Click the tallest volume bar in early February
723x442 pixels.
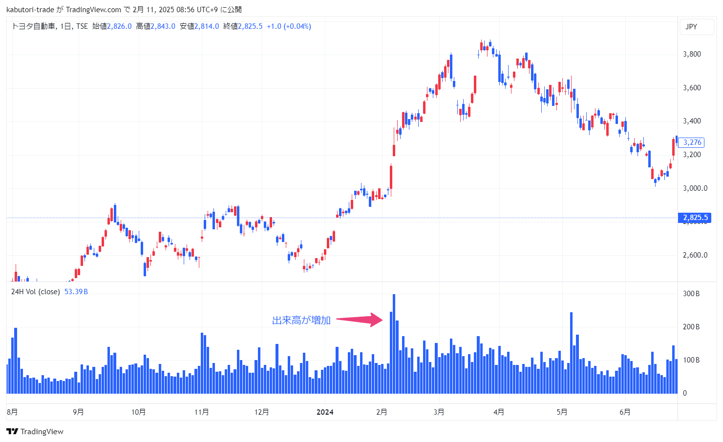pyautogui.click(x=394, y=344)
